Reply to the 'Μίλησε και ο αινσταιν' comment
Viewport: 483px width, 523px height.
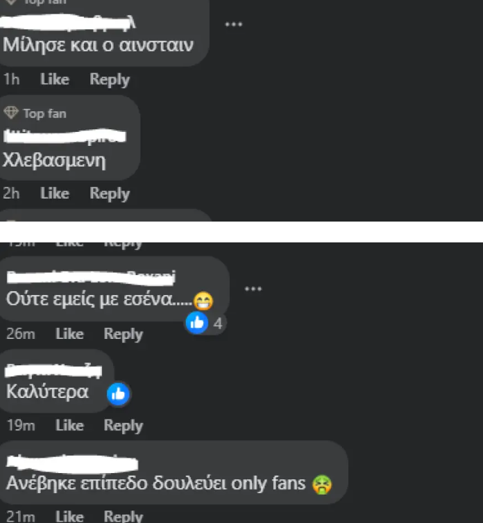pyautogui.click(x=110, y=80)
